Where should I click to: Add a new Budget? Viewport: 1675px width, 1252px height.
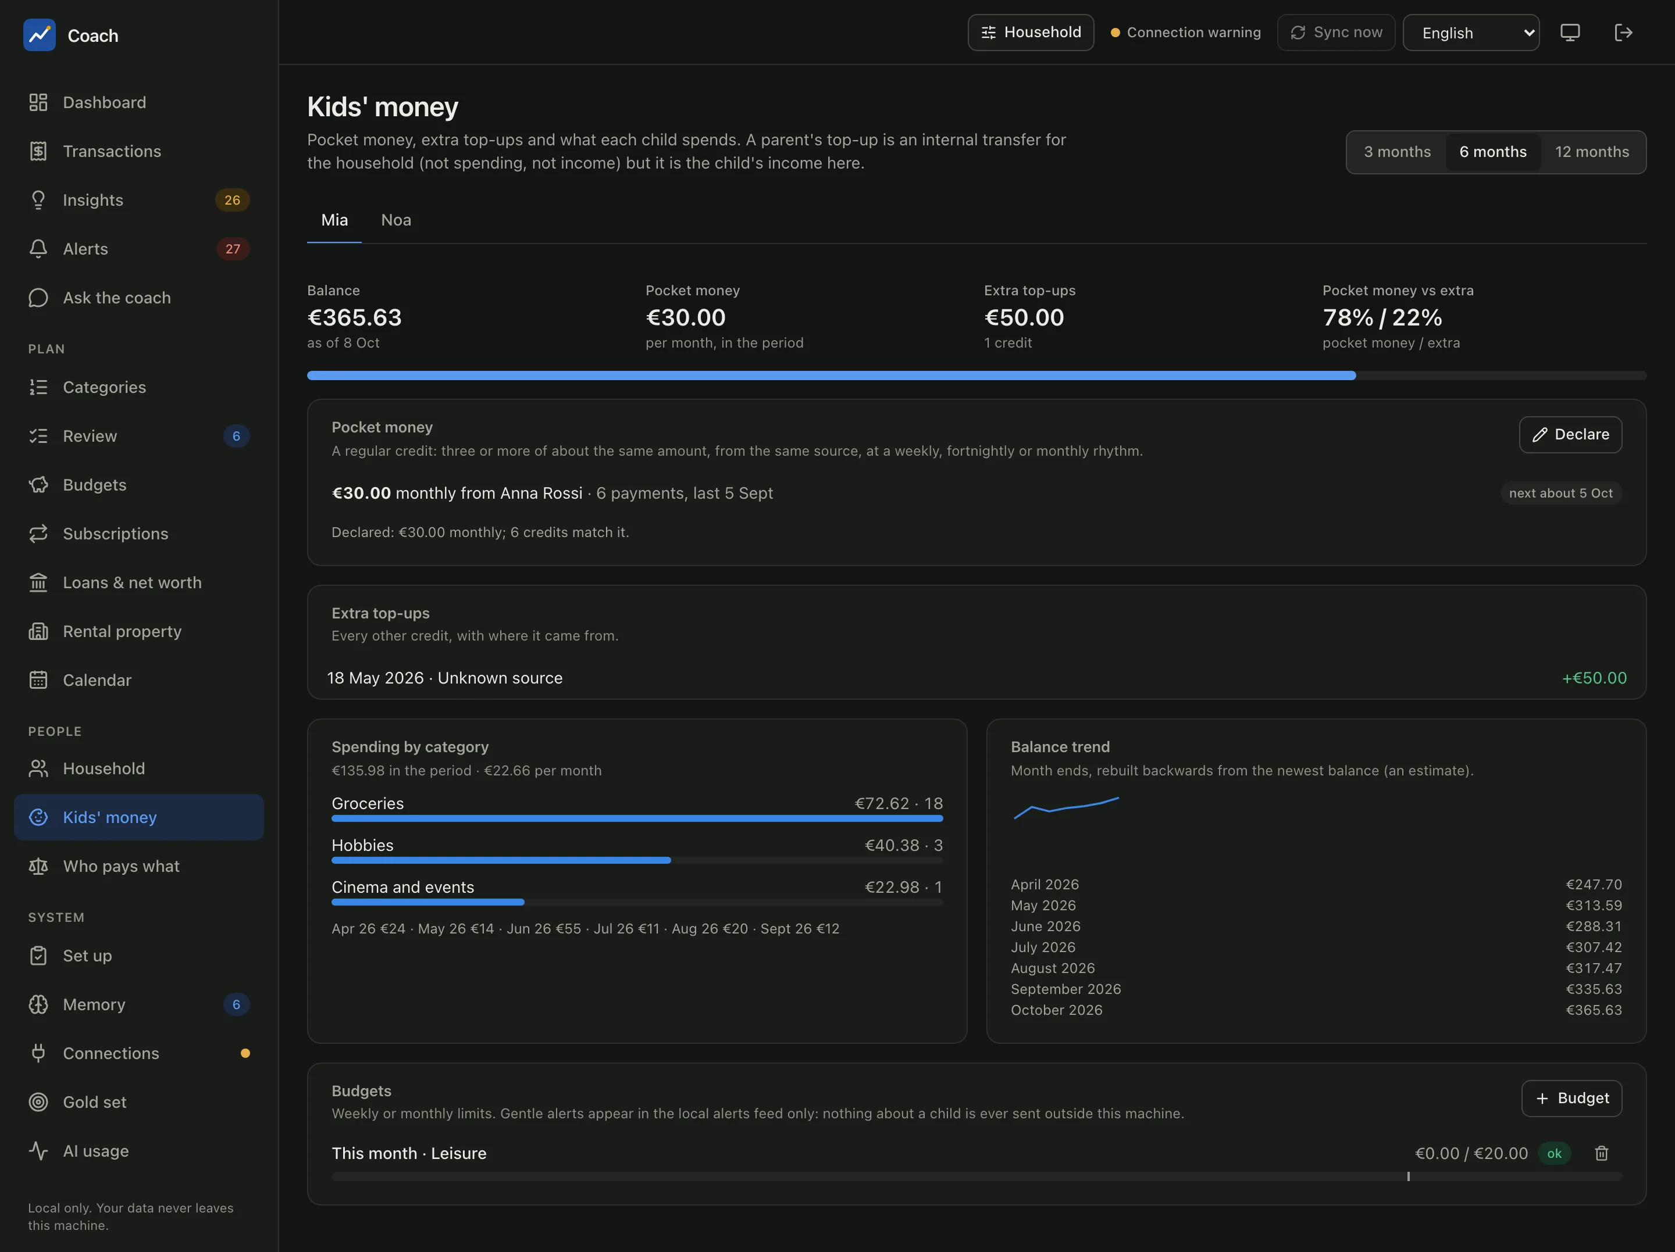[1571, 1099]
